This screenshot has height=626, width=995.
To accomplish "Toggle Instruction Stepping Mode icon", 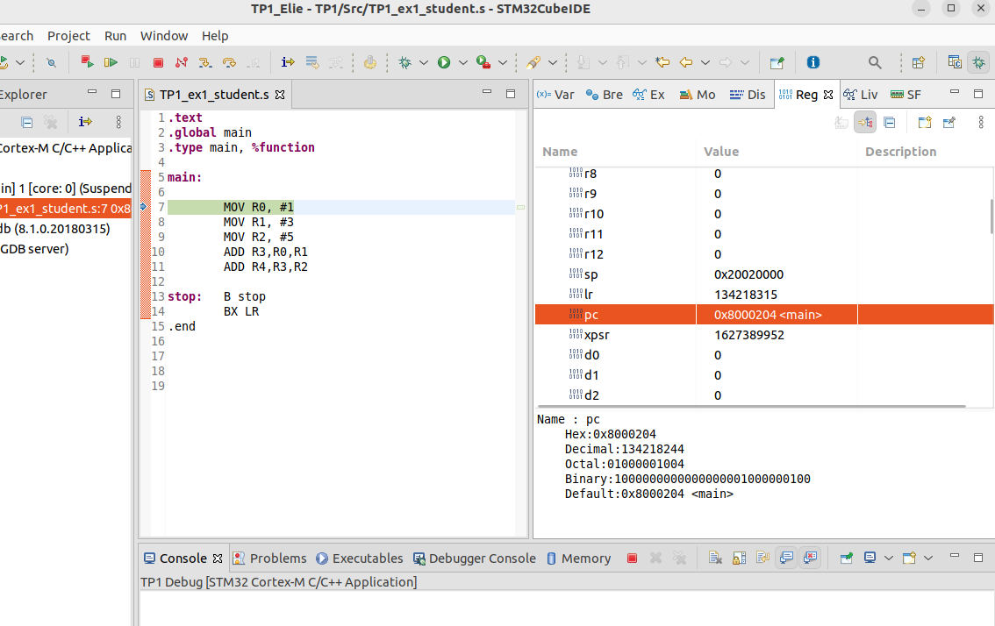I will tap(288, 62).
